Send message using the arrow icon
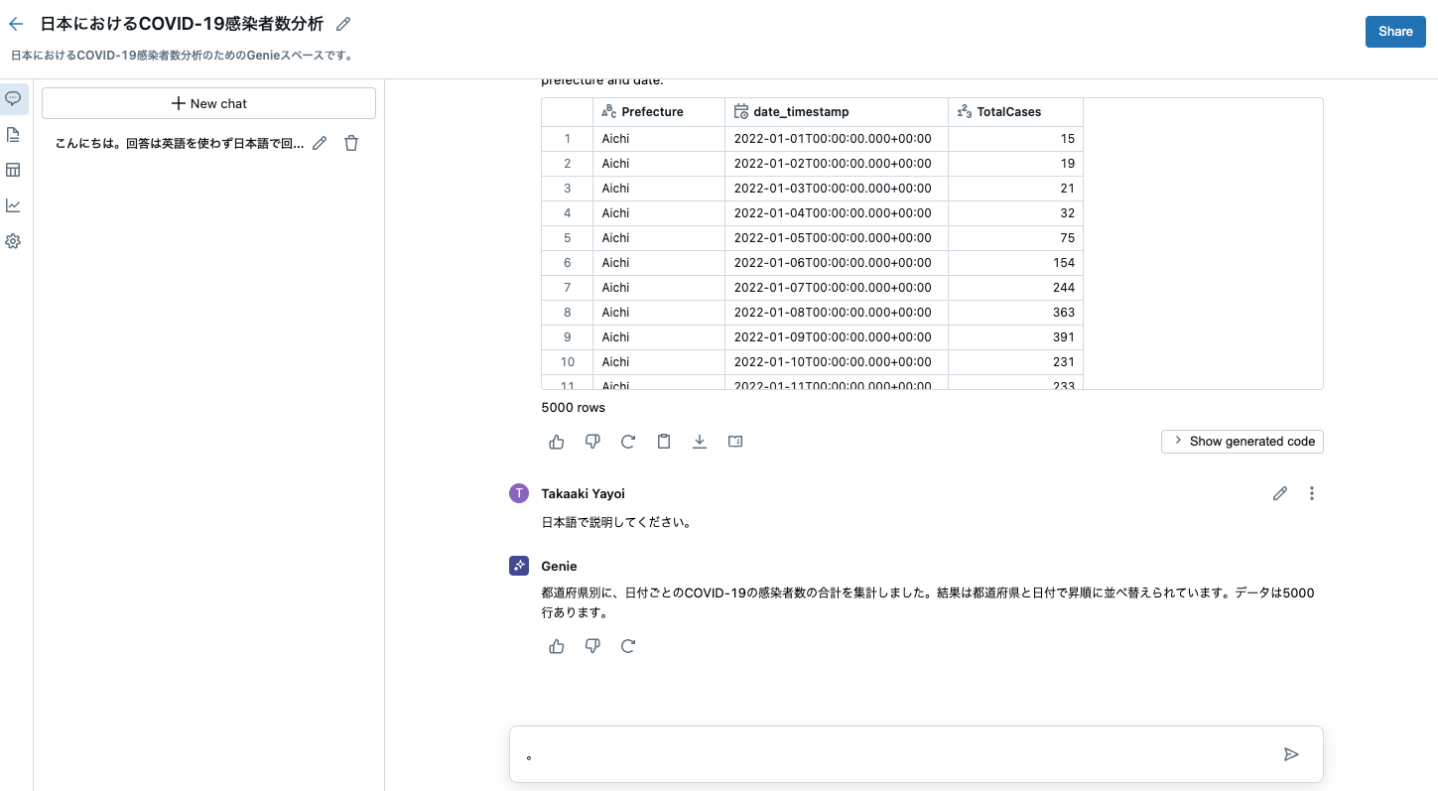 click(x=1291, y=754)
